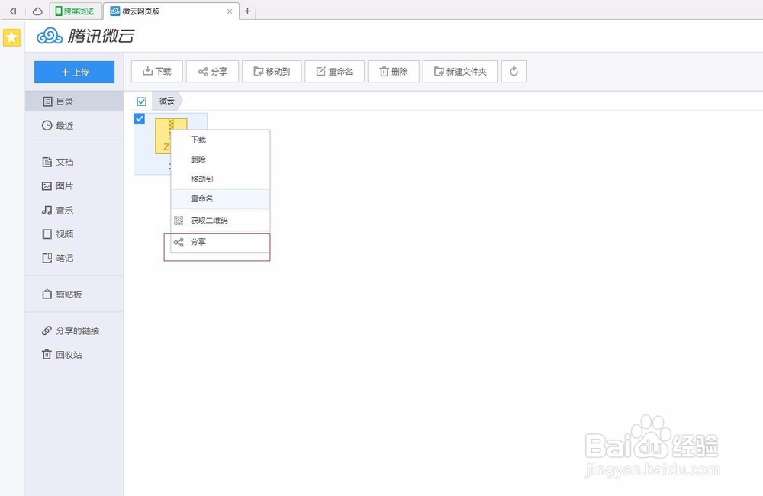Click the yellow star favorites icon
Image resolution: width=763 pixels, height=496 pixels.
pyautogui.click(x=11, y=37)
